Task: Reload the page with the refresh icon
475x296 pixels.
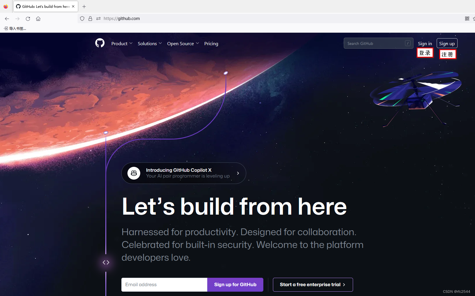Action: coord(28,19)
